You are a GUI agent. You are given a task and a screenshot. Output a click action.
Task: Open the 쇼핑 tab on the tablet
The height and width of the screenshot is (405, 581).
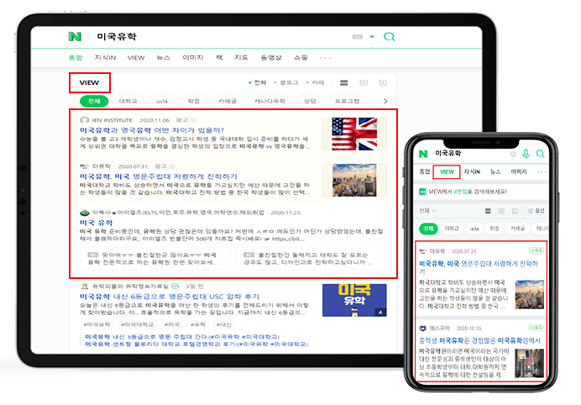point(301,57)
